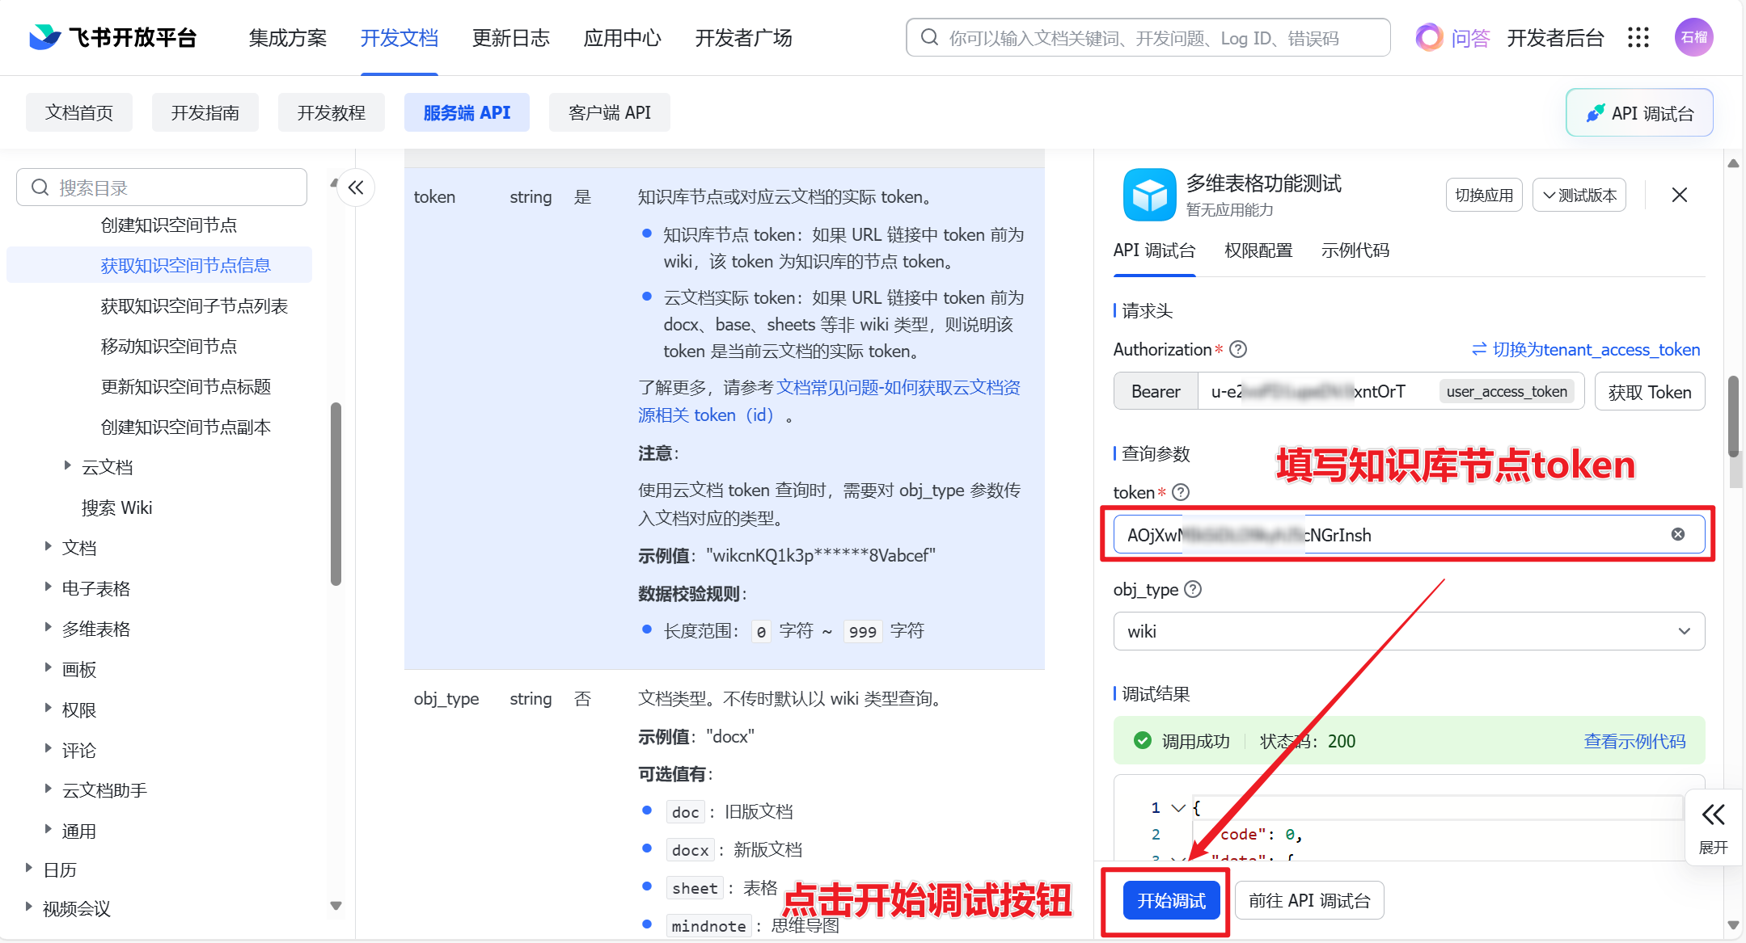Screen dimensions: 1746x943
Task: Click the user avatar in the top right
Action: click(1693, 37)
